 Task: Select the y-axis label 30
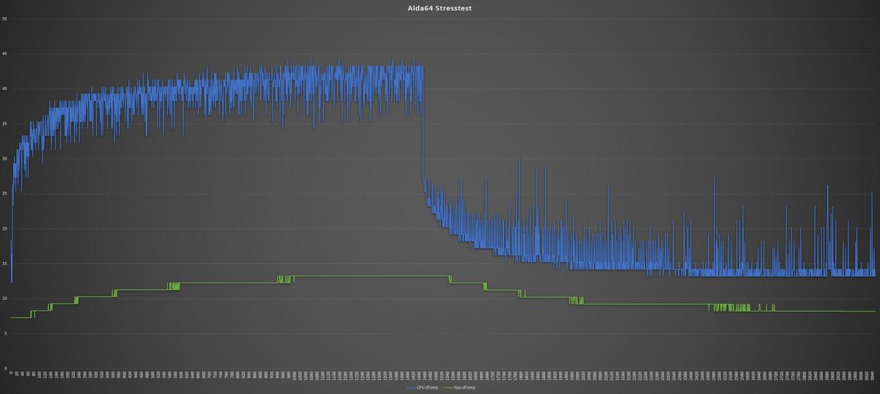[x=5, y=159]
